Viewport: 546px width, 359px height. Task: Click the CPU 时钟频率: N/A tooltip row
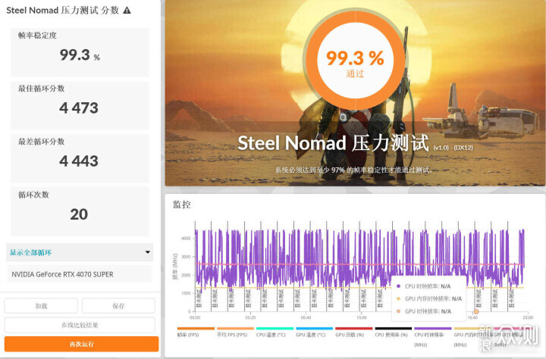(x=424, y=286)
